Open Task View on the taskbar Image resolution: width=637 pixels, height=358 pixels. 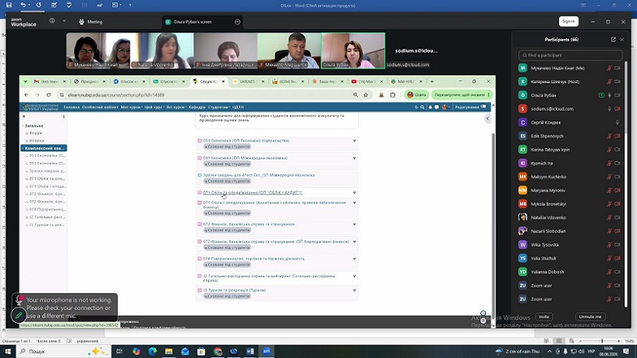coord(119,351)
